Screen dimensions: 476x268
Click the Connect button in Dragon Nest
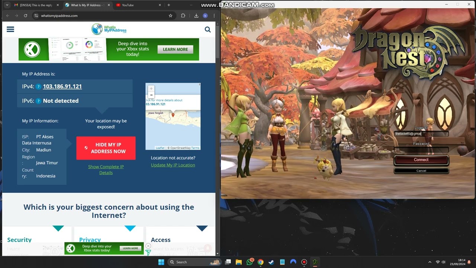coord(421,160)
